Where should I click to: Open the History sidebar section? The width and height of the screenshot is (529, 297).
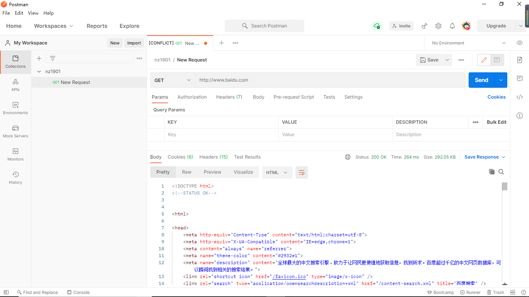click(15, 178)
